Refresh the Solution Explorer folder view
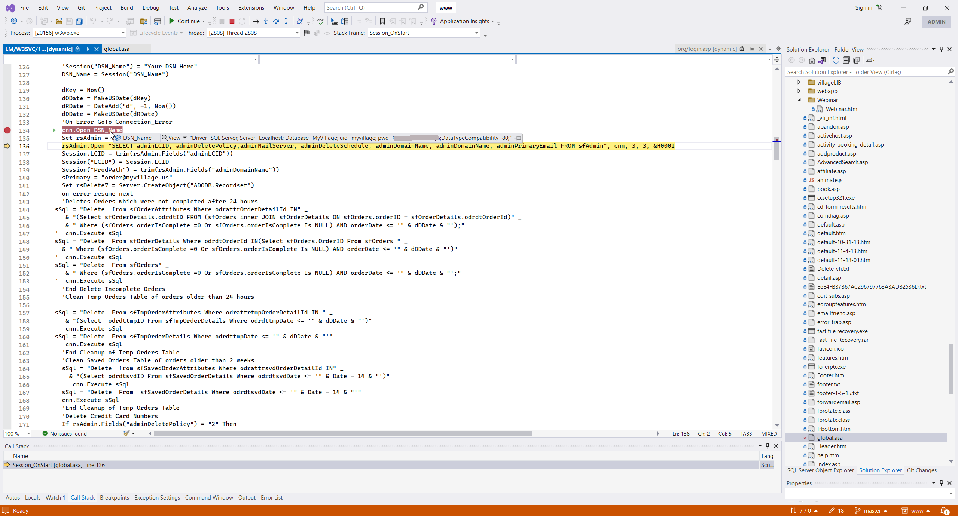The image size is (958, 516). click(836, 60)
